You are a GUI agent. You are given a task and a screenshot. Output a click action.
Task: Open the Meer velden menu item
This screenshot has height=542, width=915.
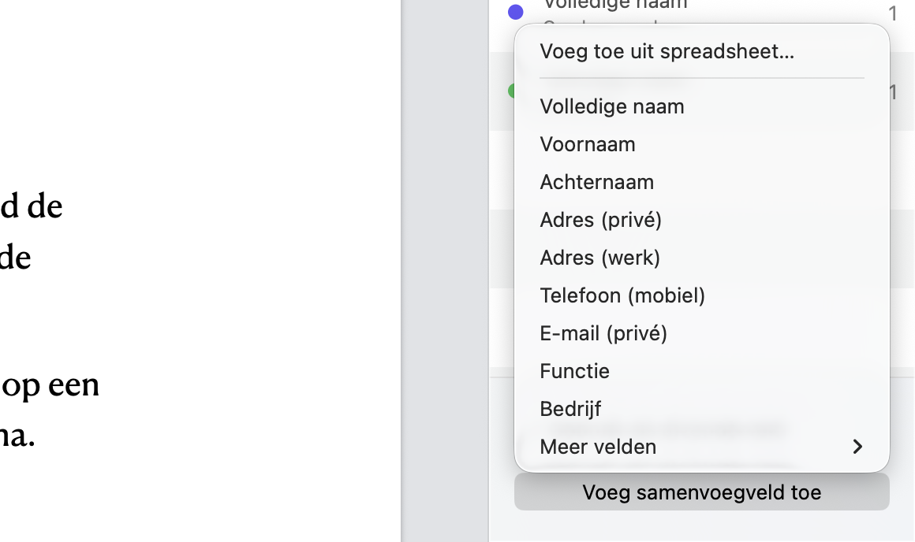(598, 447)
